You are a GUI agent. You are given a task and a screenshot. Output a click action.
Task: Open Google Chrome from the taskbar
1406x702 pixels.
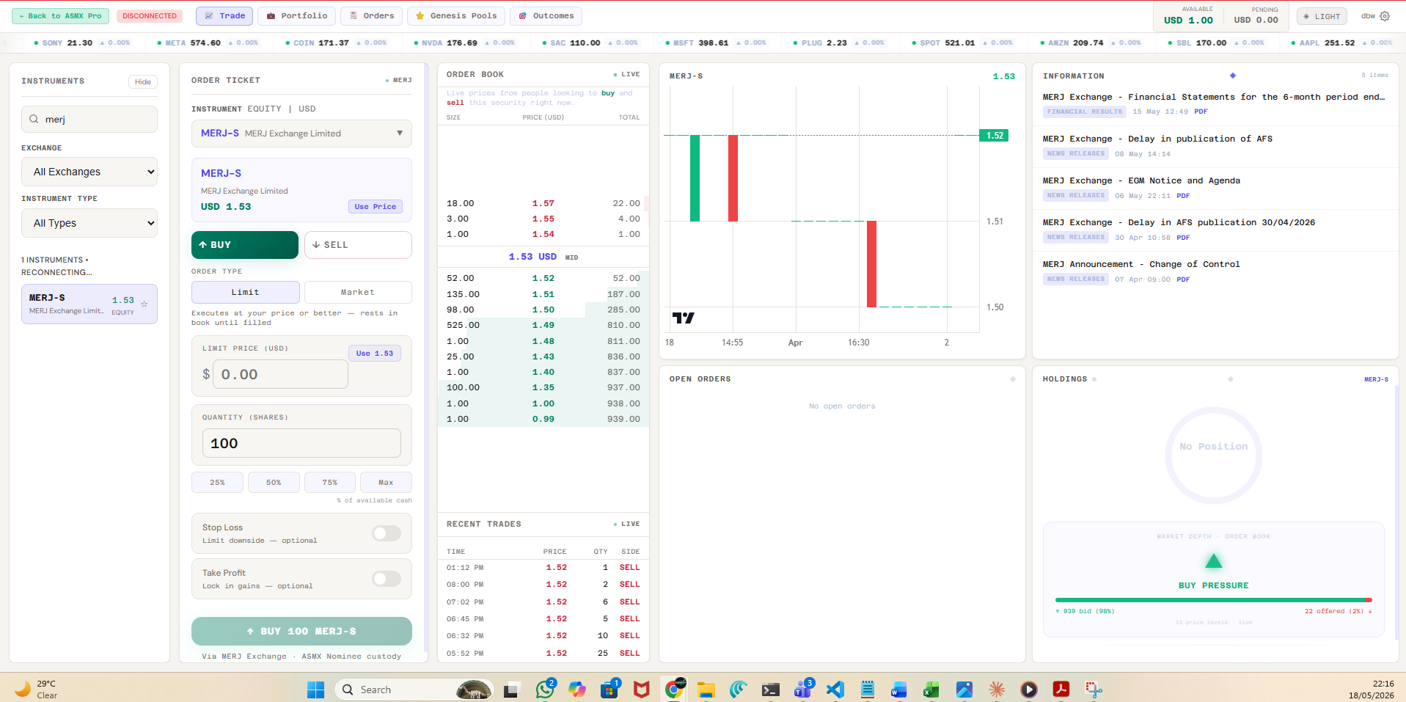[674, 689]
